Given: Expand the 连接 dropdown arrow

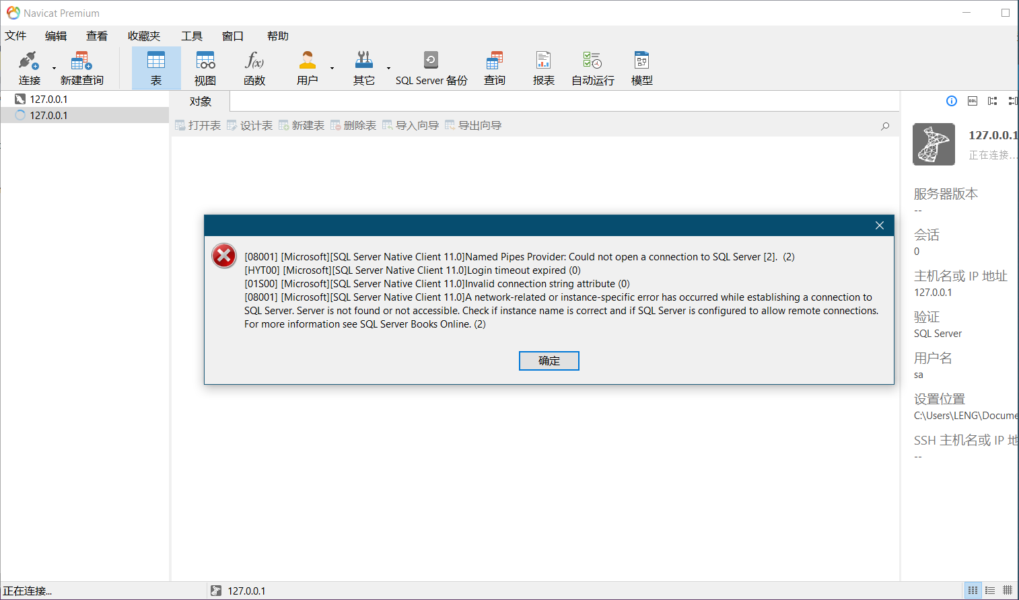Looking at the screenshot, I should click(x=54, y=68).
